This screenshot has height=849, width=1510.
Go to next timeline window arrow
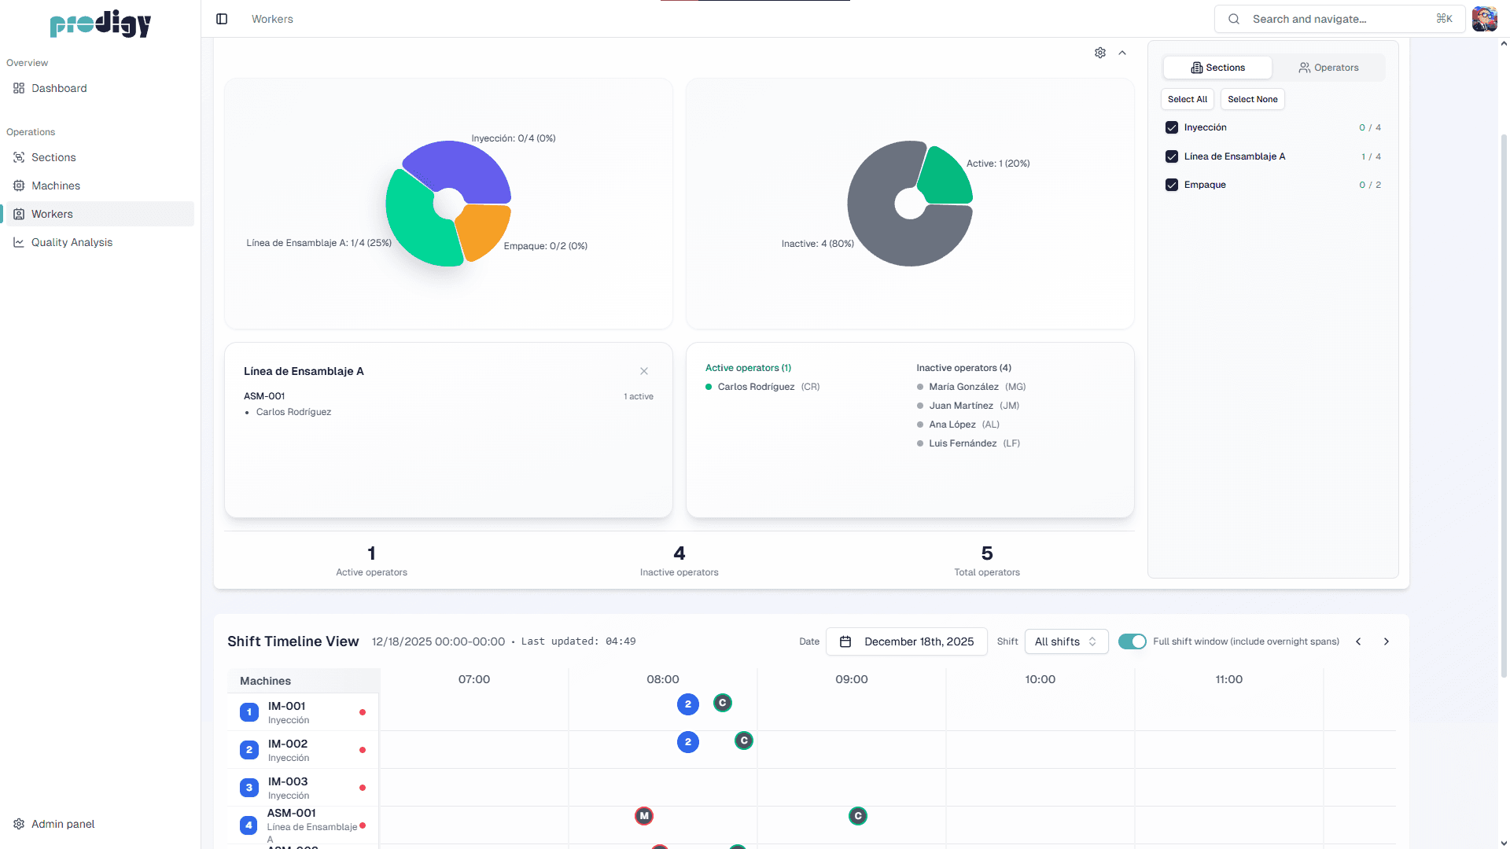pos(1387,641)
